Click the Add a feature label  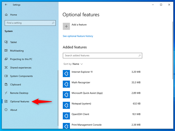click(79, 25)
